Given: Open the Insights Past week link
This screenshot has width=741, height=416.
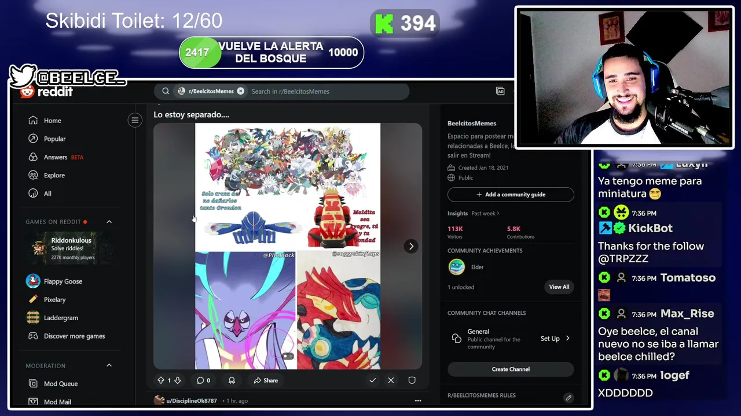Looking at the screenshot, I should [485, 213].
